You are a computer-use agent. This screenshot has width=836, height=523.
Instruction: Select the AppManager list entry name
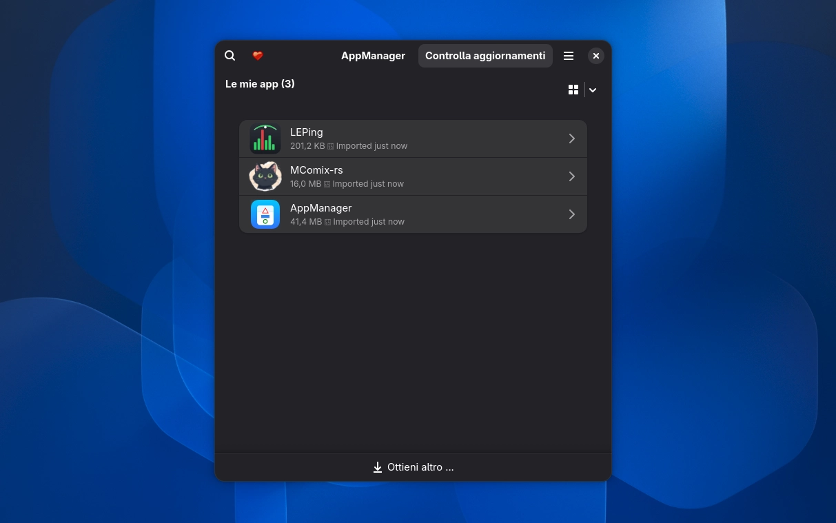[321, 208]
